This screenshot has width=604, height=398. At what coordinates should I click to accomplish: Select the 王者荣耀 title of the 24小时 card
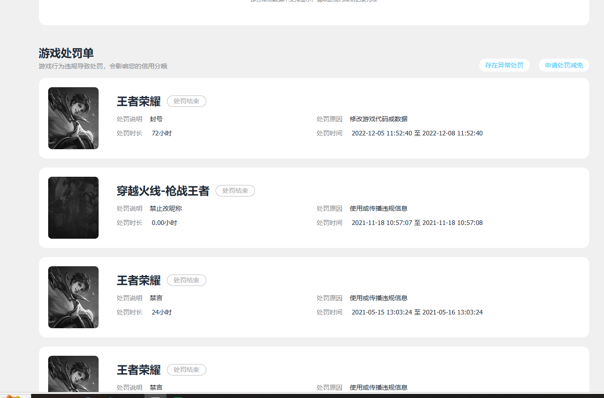coord(139,280)
